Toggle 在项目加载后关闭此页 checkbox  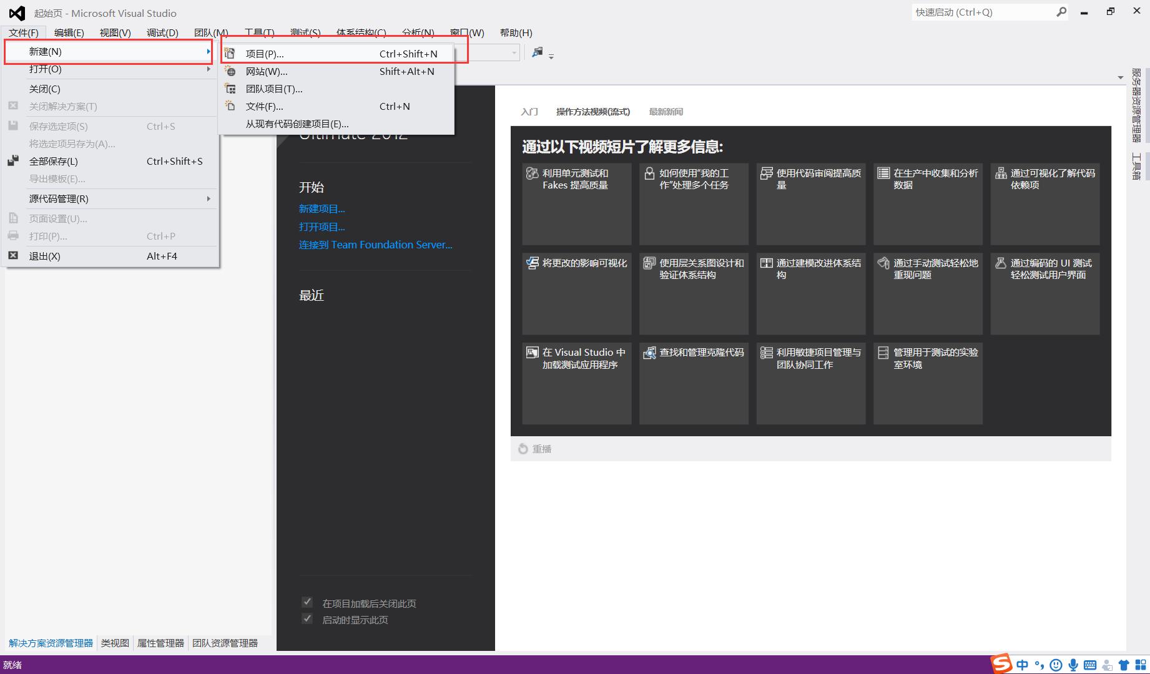point(307,603)
